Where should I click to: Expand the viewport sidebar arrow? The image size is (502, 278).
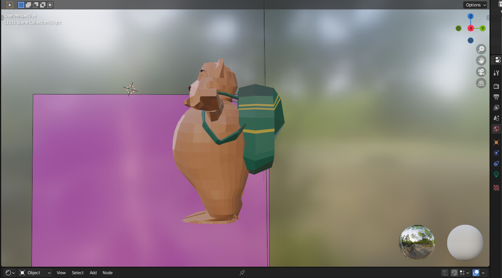[x=488, y=18]
